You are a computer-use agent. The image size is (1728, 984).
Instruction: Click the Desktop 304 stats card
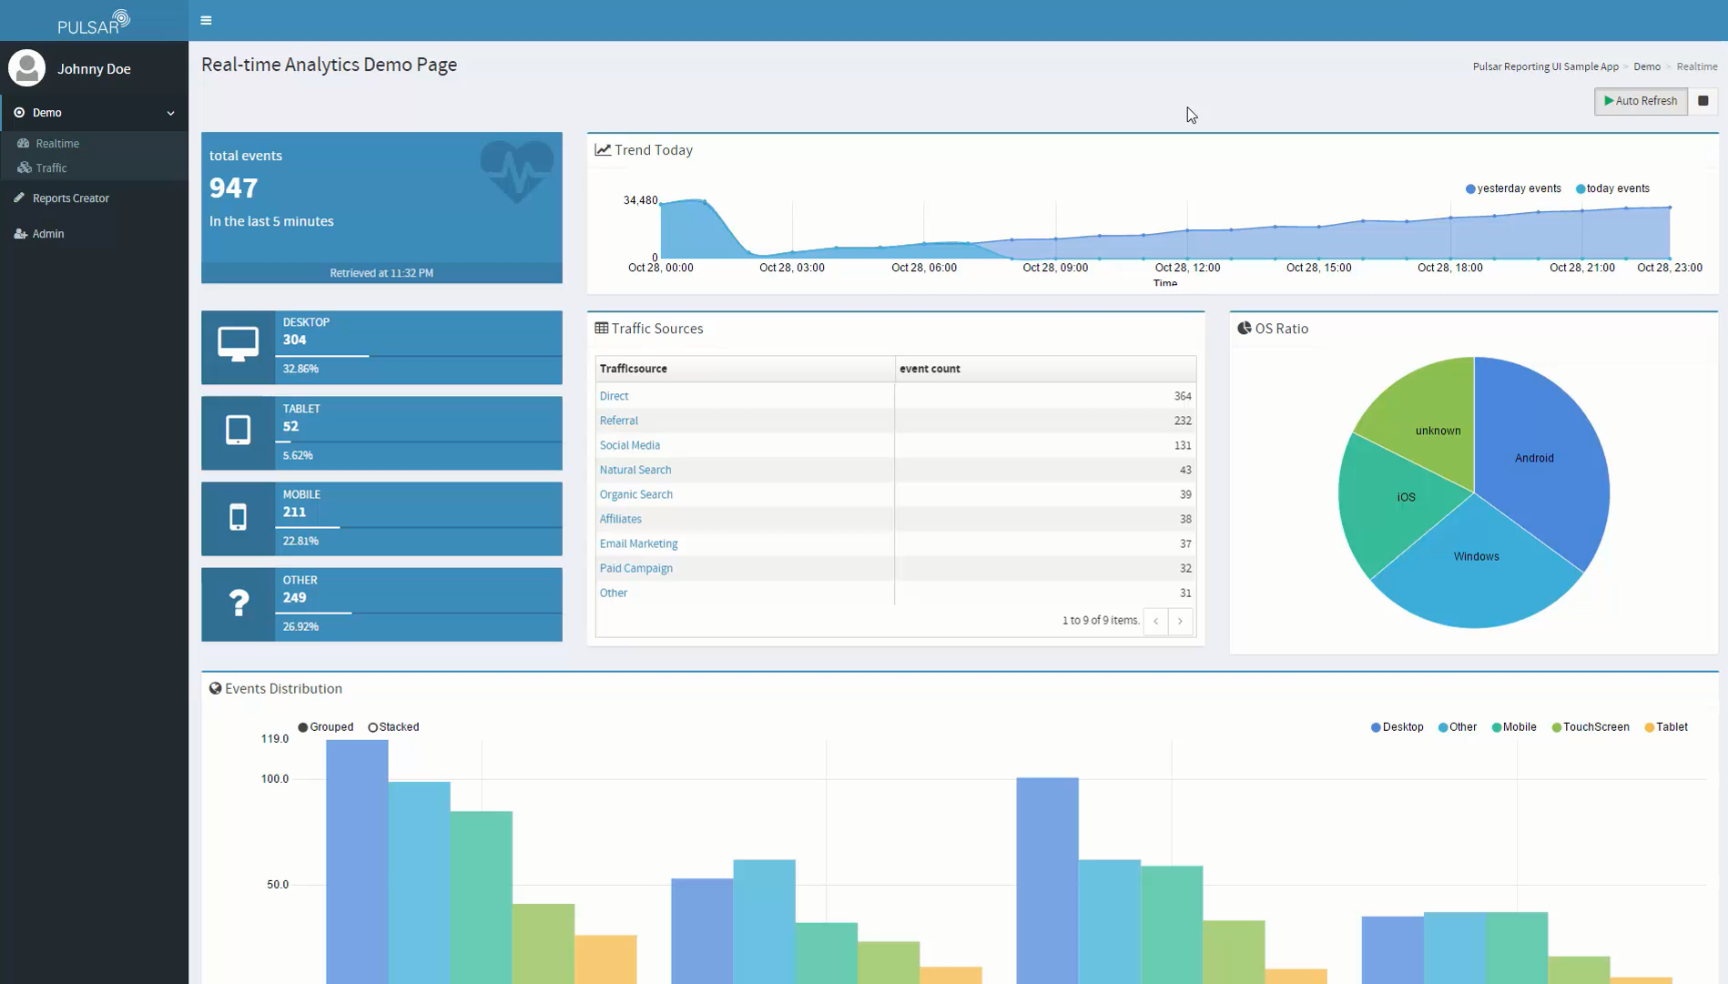pos(381,347)
